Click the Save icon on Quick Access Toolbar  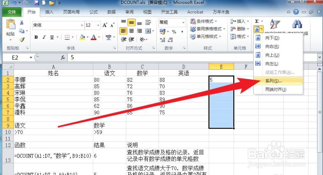[36, 3]
